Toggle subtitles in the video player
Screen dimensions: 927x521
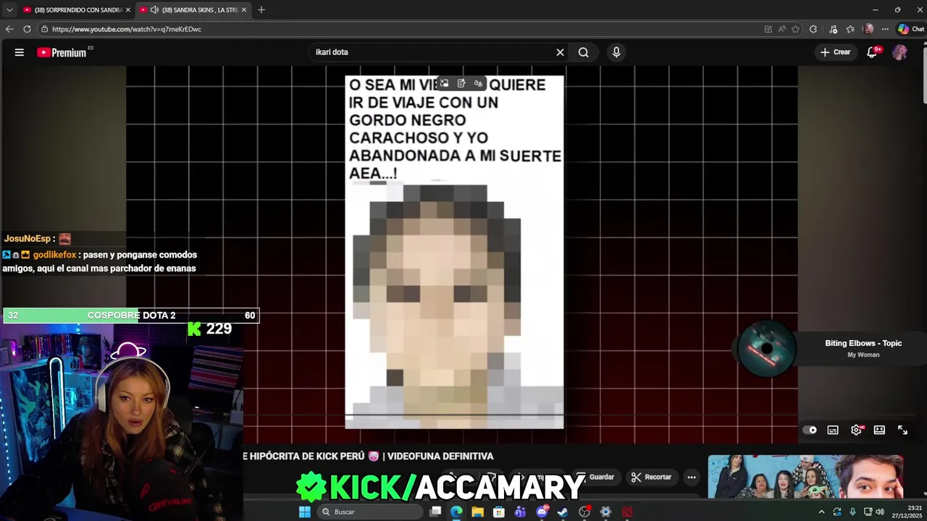coord(833,430)
